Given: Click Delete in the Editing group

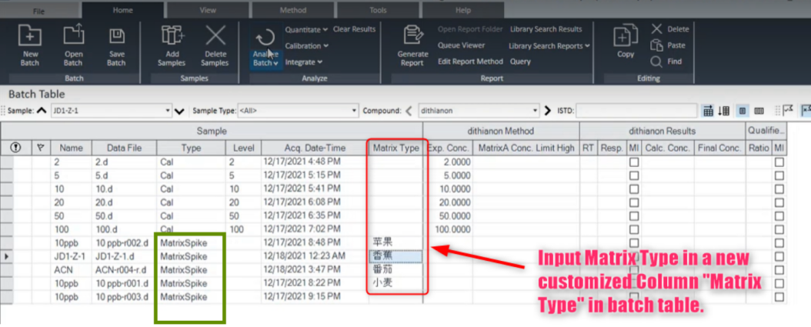Looking at the screenshot, I should pyautogui.click(x=669, y=29).
